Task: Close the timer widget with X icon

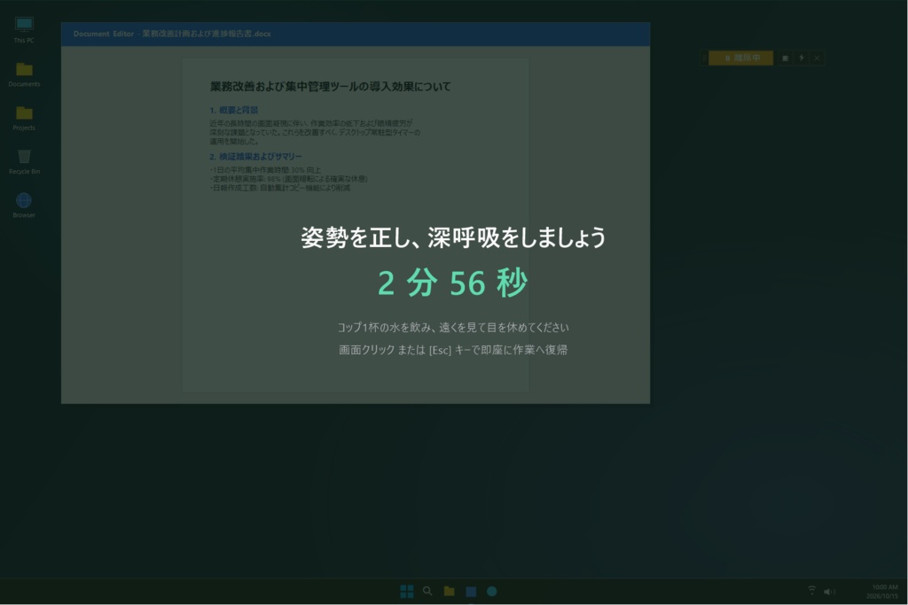Action: [817, 58]
